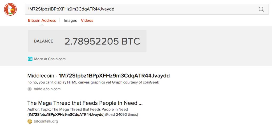
Task: Click the Middlecoin result description snippet
Action: (93, 82)
